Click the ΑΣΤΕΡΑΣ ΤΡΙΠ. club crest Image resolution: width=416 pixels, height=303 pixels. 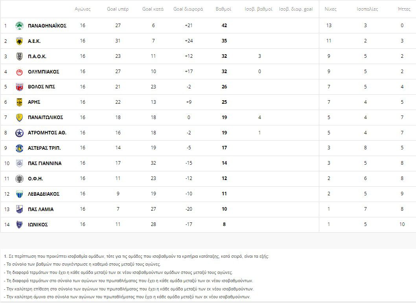[x=19, y=148]
